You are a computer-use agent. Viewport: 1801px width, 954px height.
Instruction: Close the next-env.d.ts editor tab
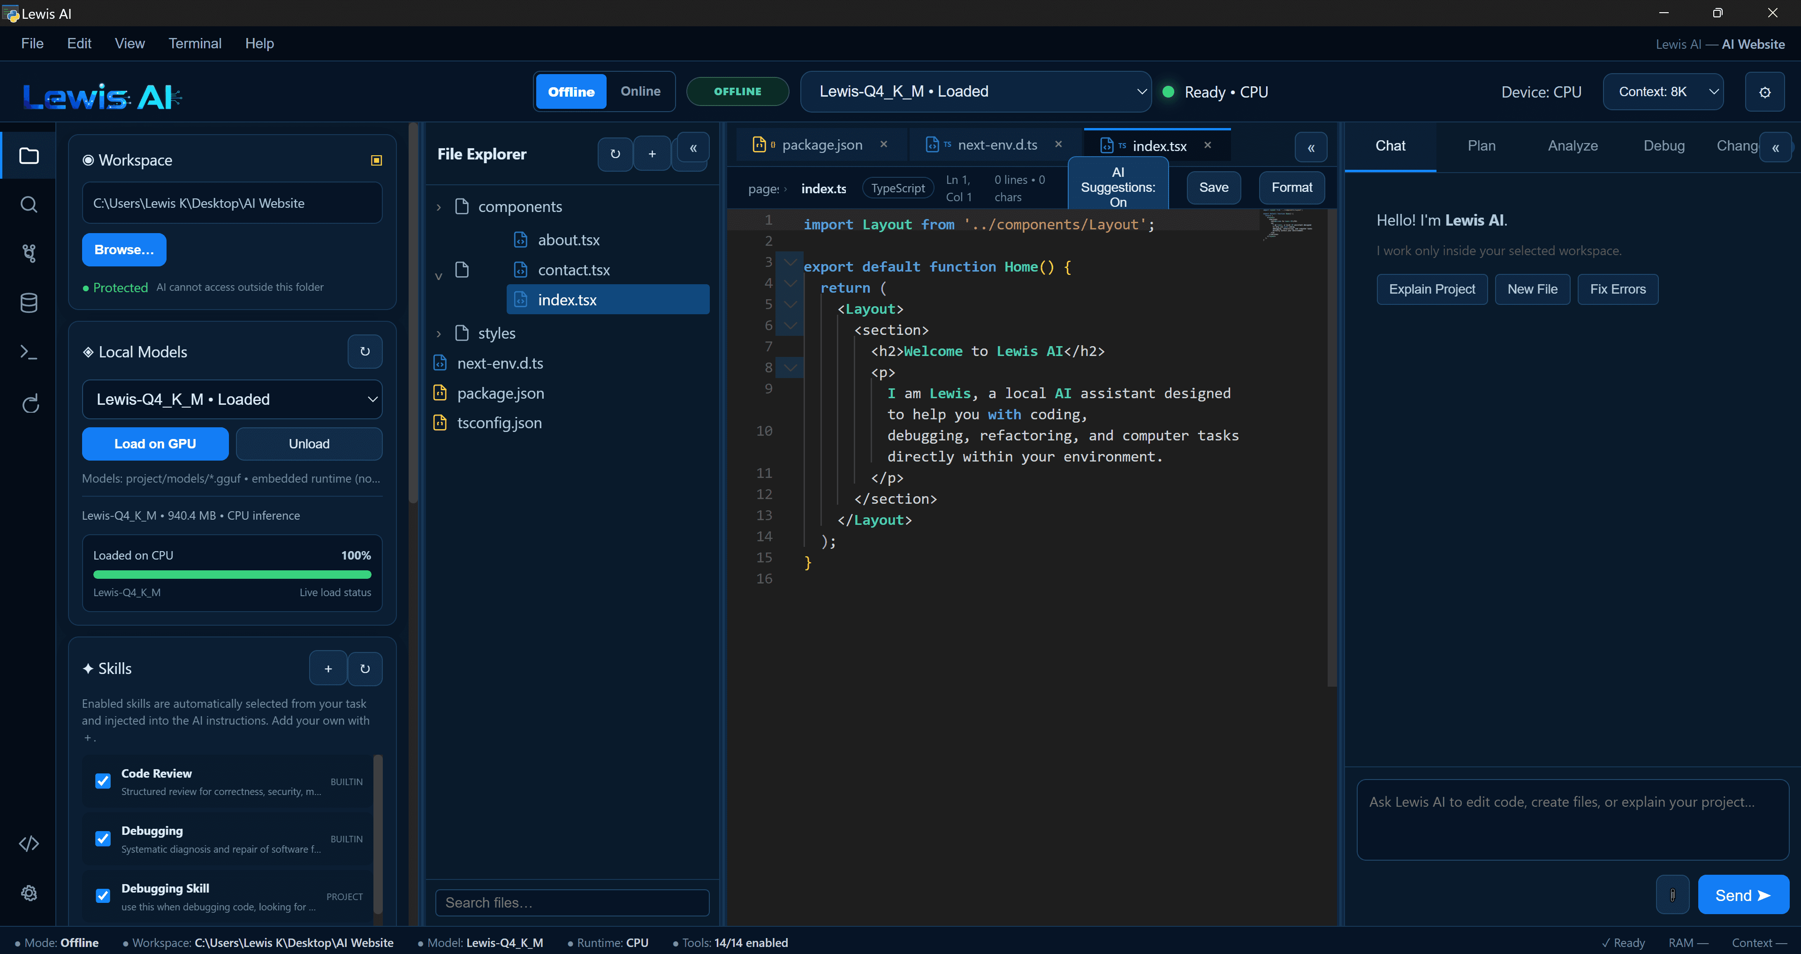tap(1058, 144)
